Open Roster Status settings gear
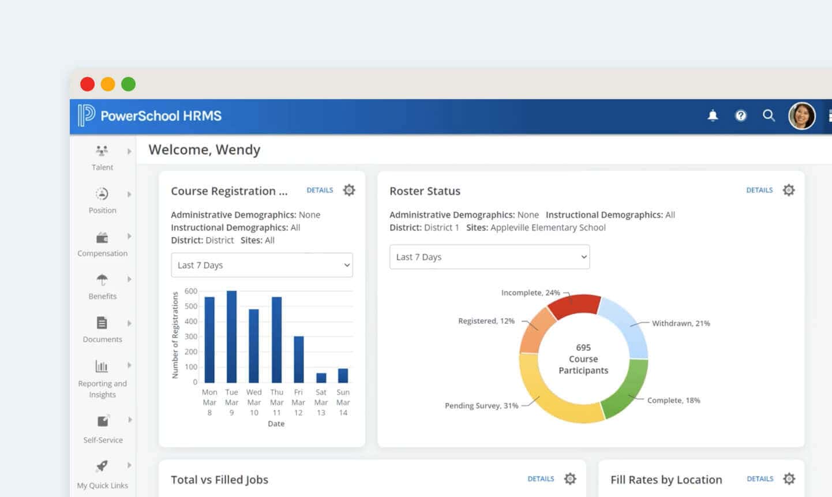 [789, 190]
